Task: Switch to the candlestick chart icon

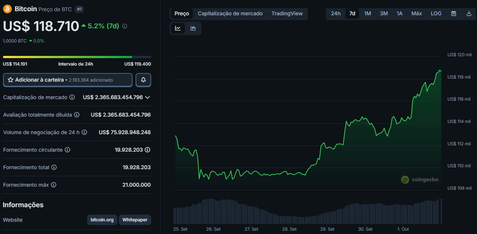Action: [193, 28]
